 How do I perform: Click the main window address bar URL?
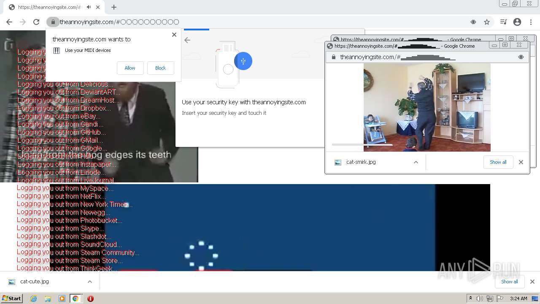point(119,22)
